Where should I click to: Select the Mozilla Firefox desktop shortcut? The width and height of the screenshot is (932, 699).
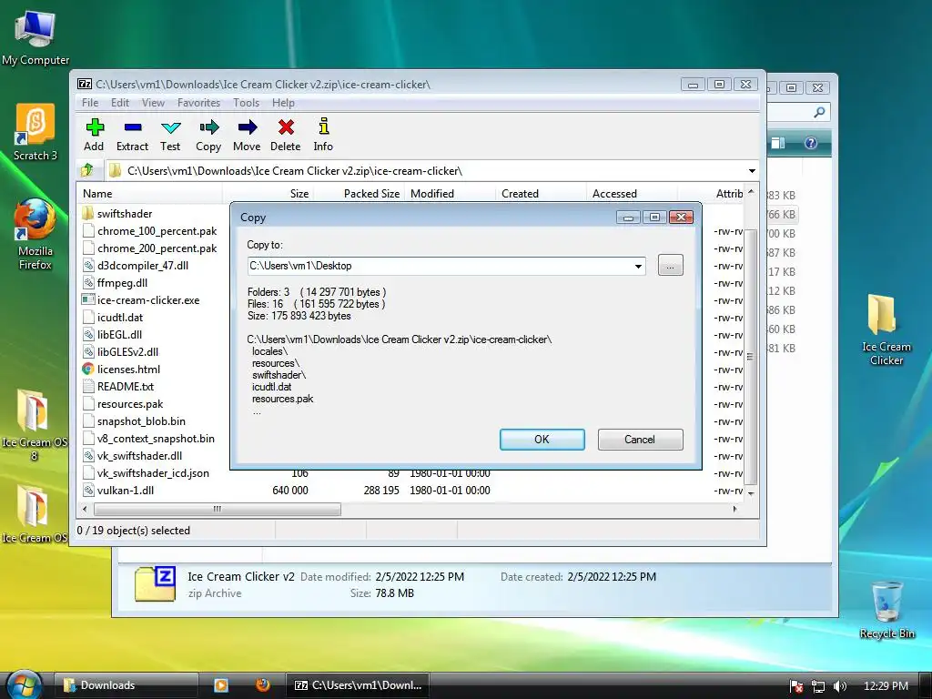point(35,235)
